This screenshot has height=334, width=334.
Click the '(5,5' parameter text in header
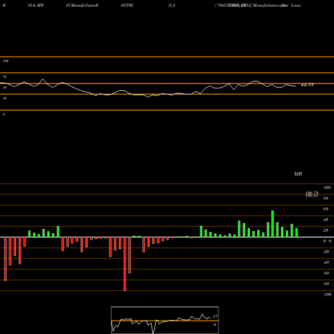(172, 5)
